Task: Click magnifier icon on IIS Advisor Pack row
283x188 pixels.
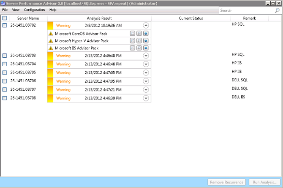Action: [x=139, y=48]
